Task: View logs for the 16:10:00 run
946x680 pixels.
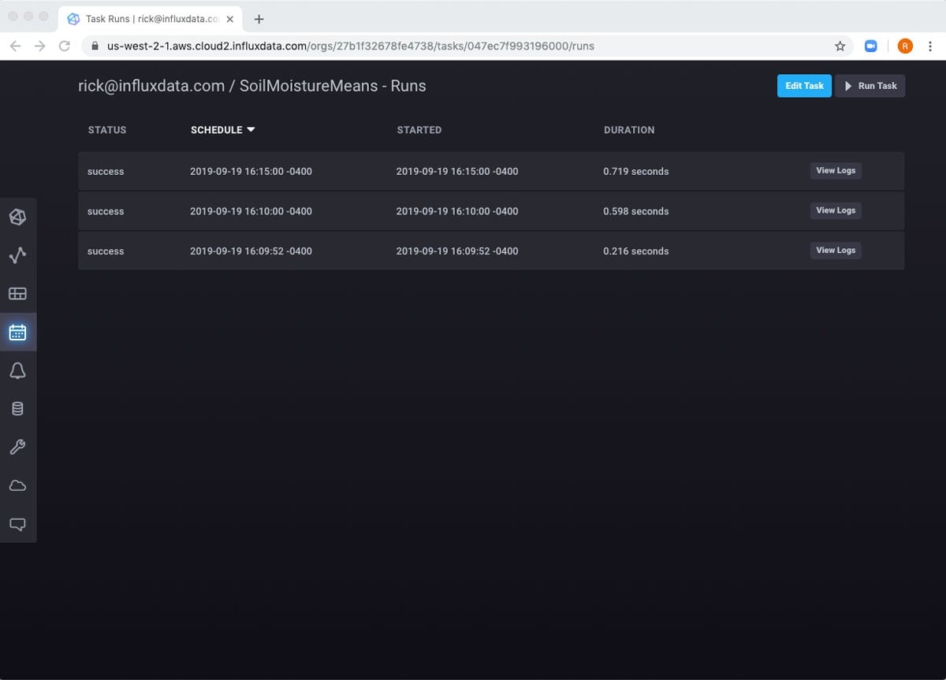Action: (x=835, y=210)
